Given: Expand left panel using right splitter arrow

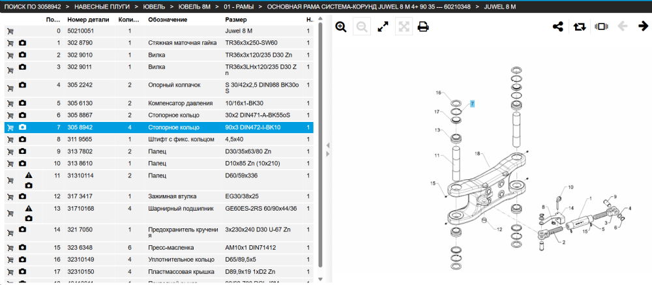Looking at the screenshot, I should coord(328,155).
